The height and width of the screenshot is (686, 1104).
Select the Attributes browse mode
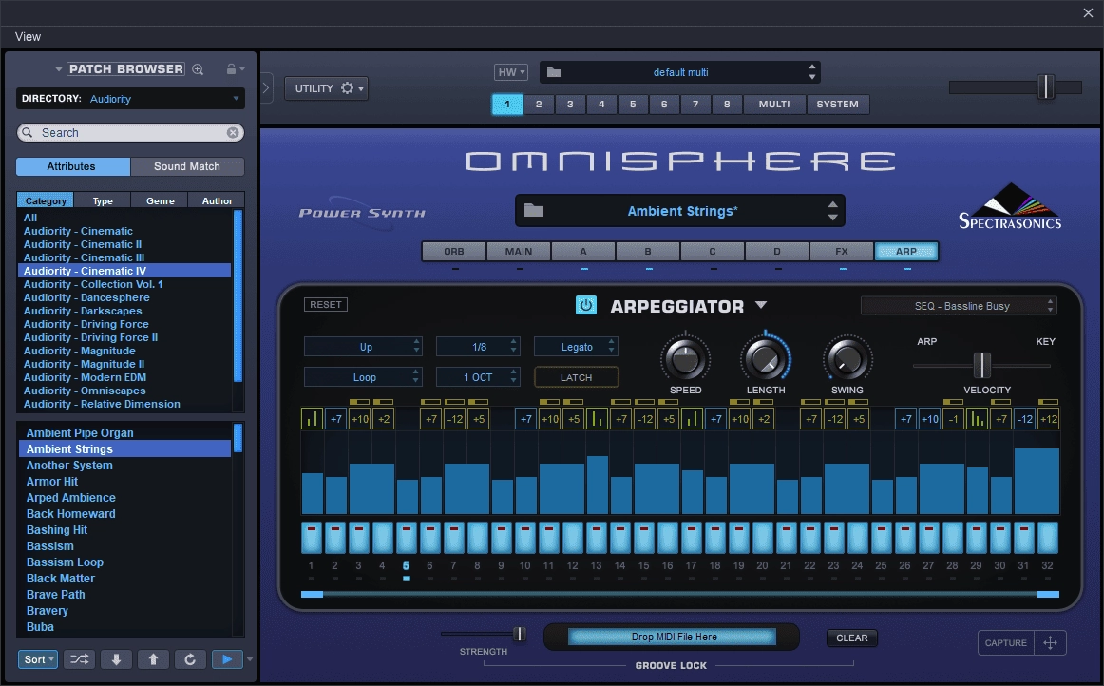coord(72,166)
